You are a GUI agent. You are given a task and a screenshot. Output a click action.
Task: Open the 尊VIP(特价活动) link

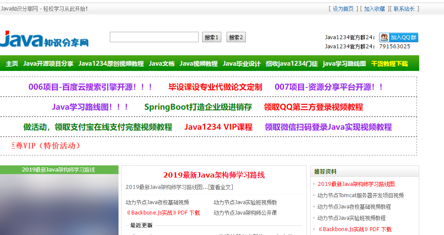(46, 146)
